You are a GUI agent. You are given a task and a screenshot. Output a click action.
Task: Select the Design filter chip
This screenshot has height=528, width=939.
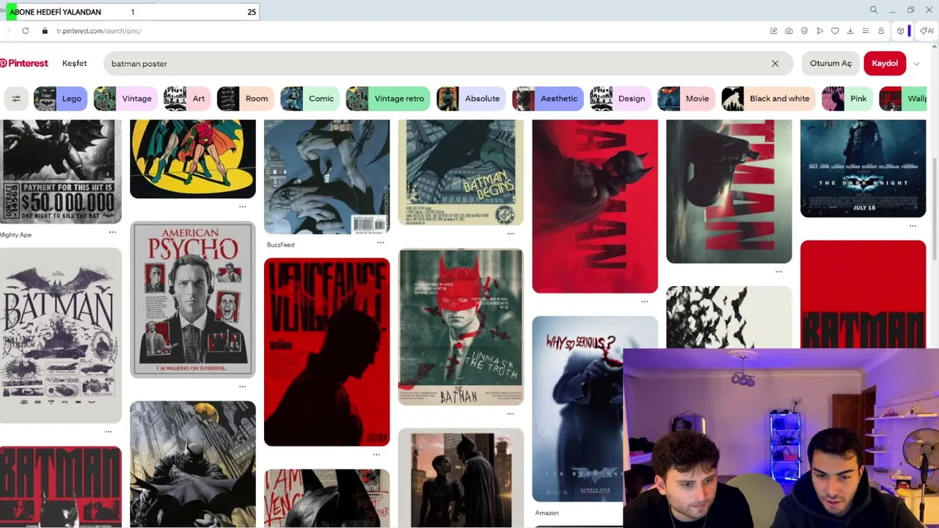pyautogui.click(x=621, y=98)
